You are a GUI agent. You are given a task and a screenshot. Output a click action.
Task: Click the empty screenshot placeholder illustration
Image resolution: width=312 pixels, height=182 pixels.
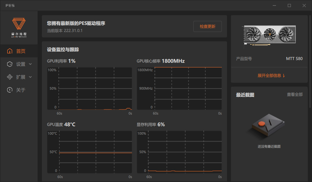tap(268, 125)
